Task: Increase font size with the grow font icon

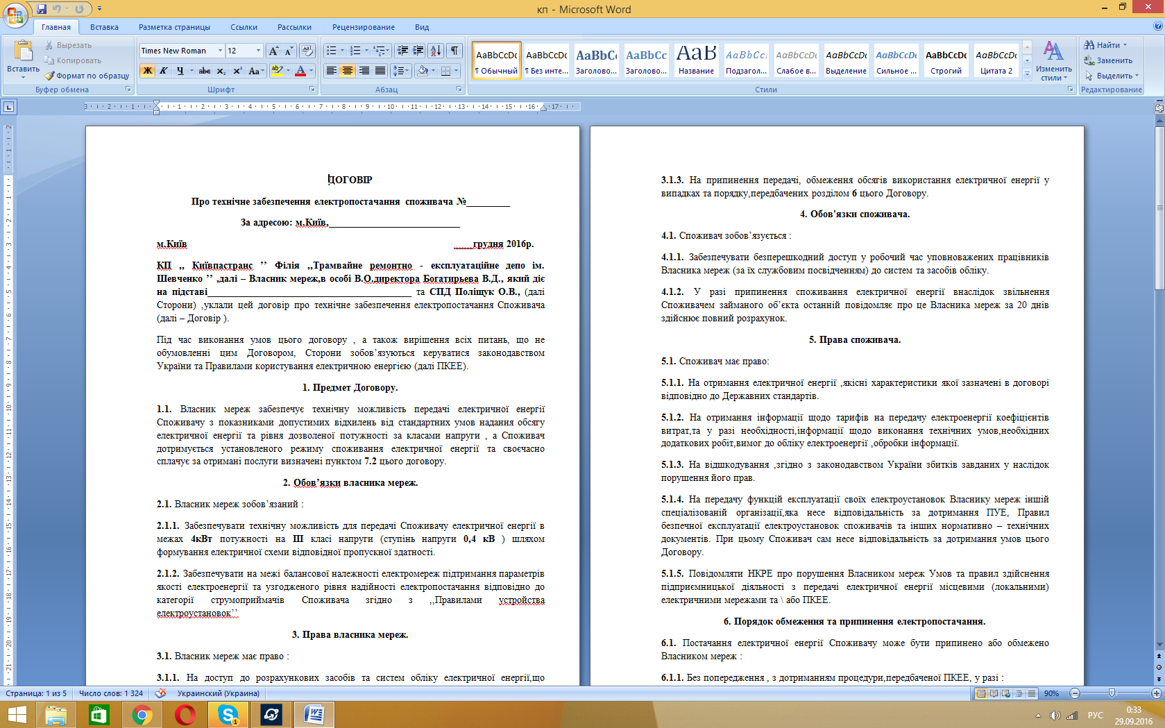Action: tap(273, 51)
